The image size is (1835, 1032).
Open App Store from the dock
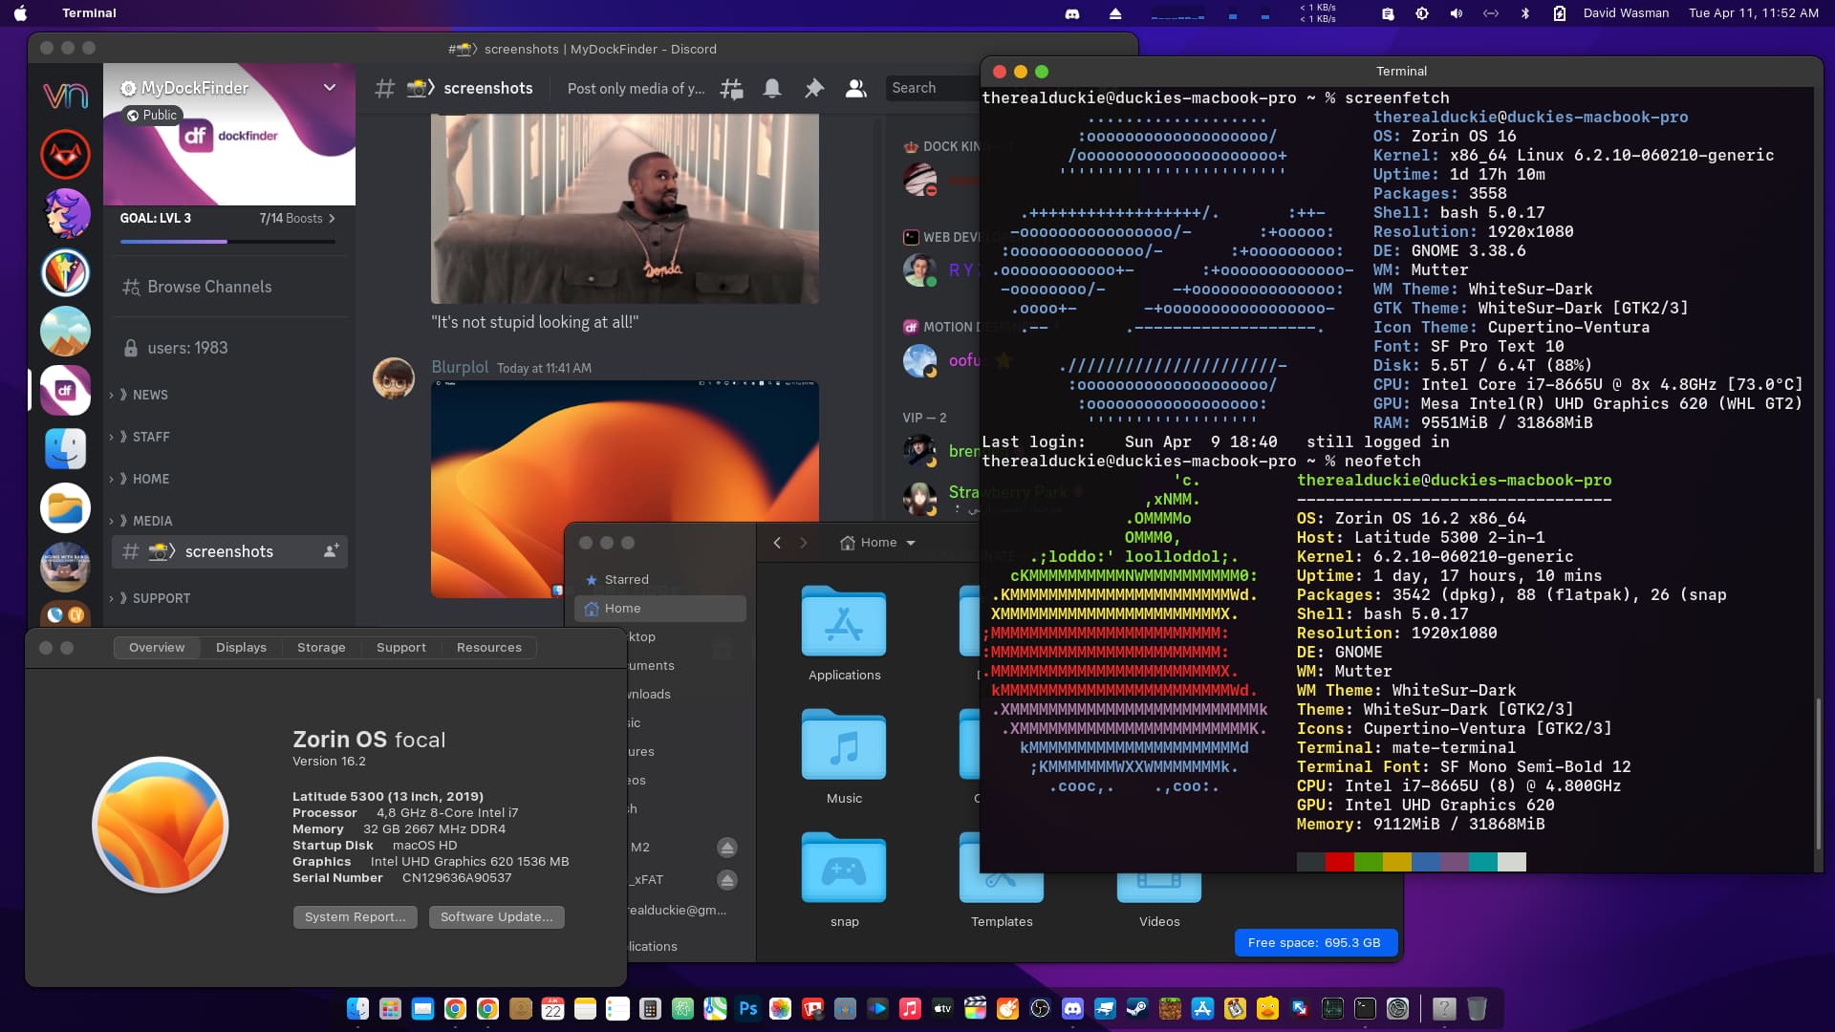[1202, 1009]
